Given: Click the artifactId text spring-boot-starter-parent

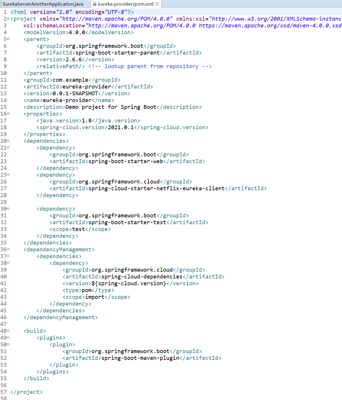Looking at the screenshot, I should (x=118, y=53).
